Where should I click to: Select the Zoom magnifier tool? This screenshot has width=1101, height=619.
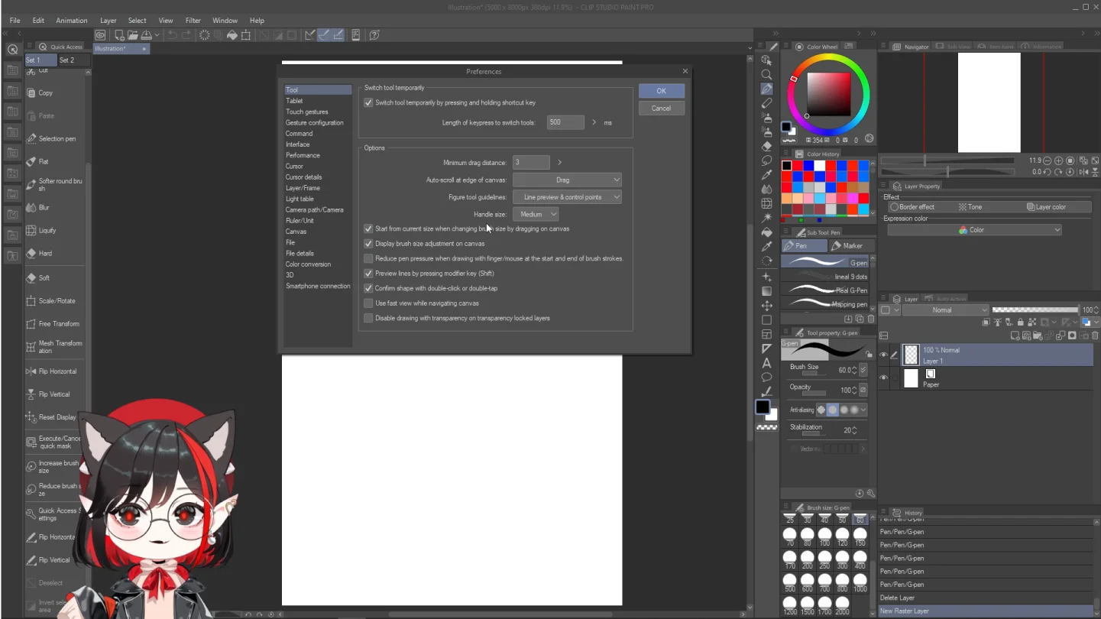pyautogui.click(x=766, y=75)
